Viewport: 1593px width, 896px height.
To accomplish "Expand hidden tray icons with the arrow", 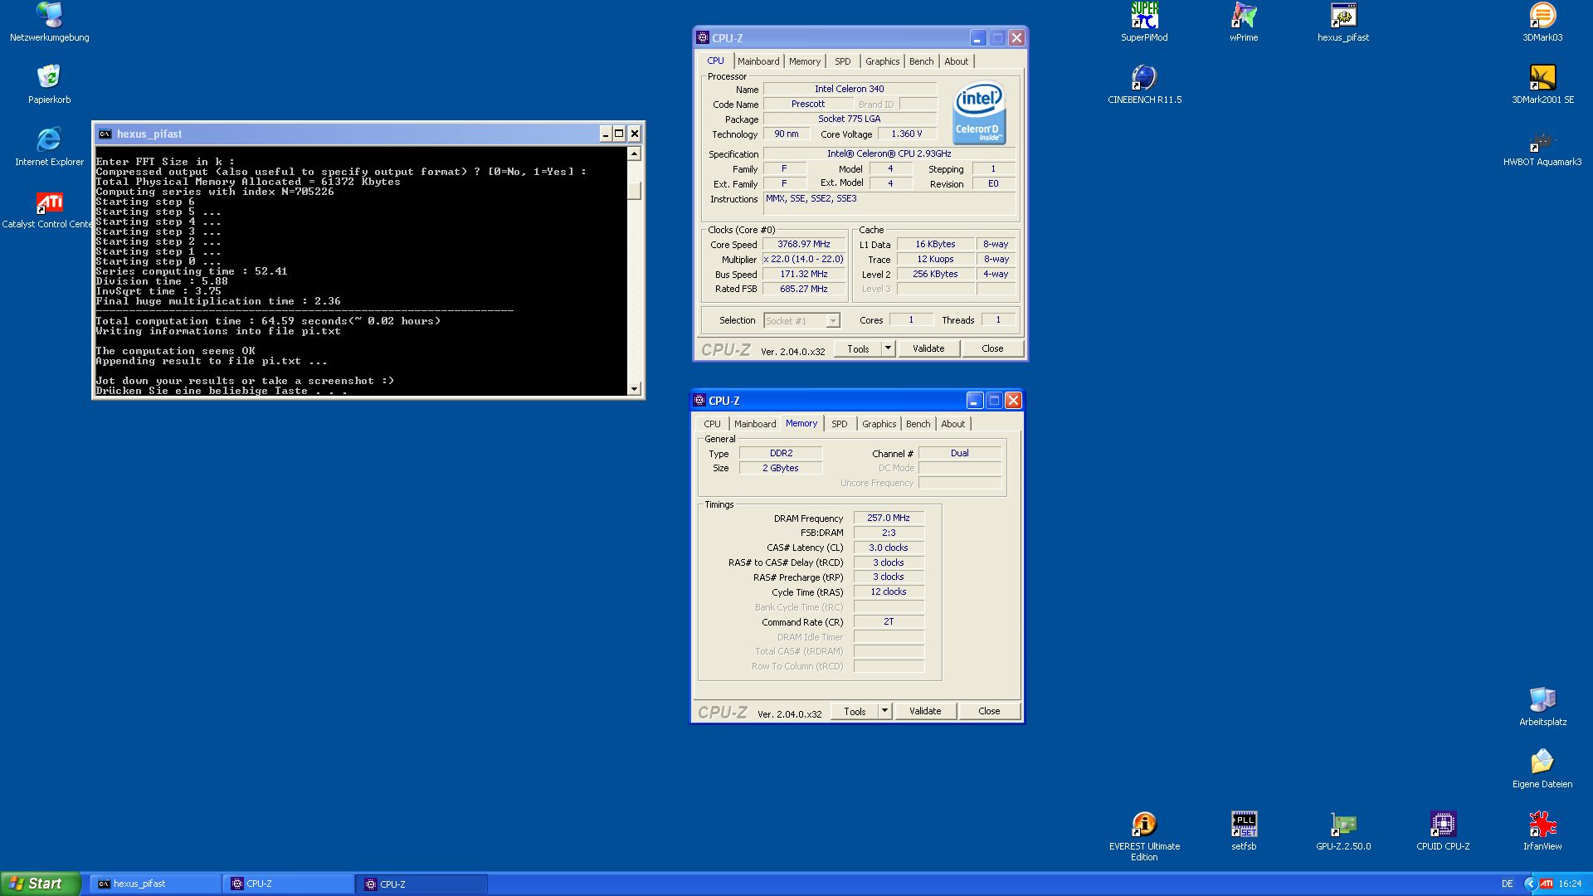I will tap(1530, 884).
